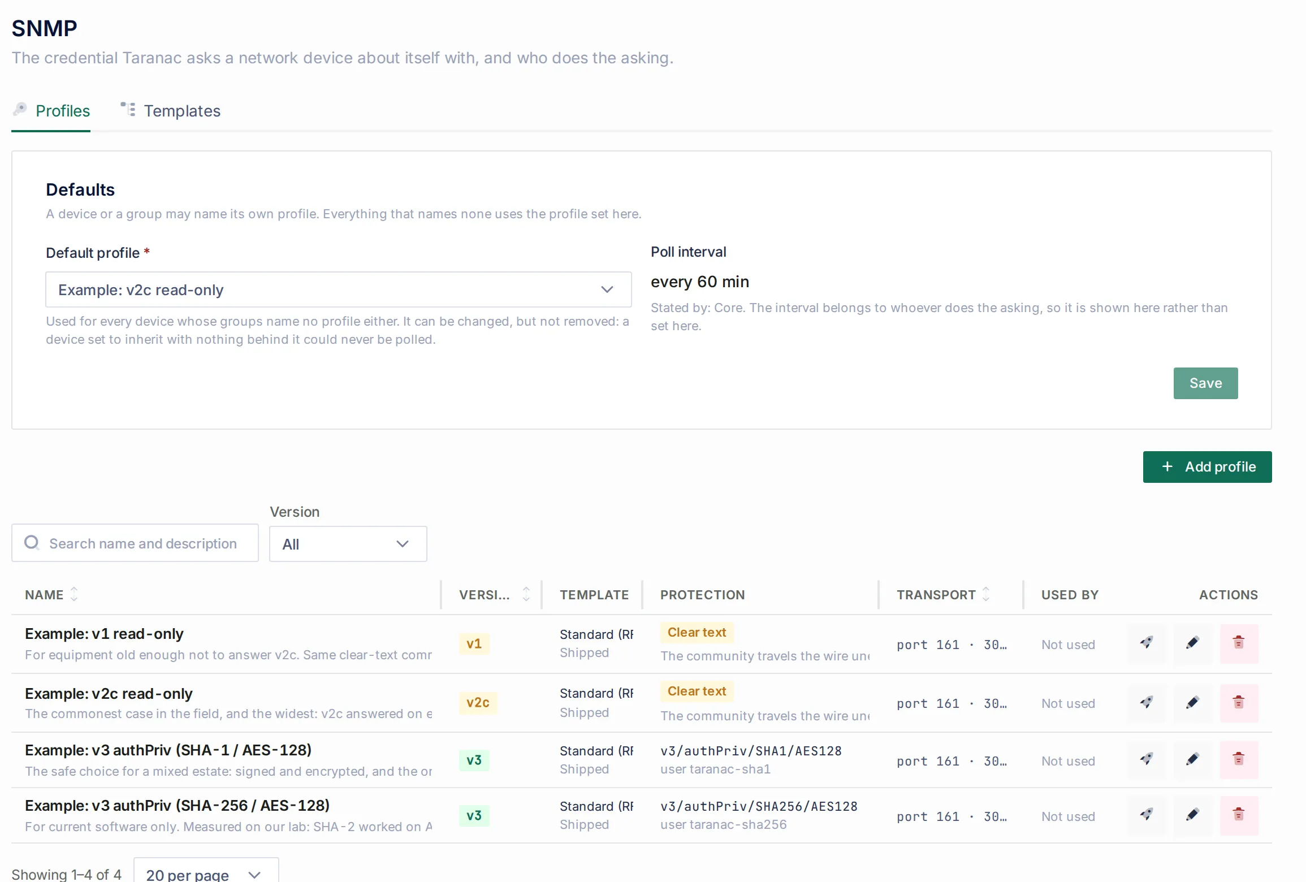This screenshot has height=882, width=1306.
Task: Click rocket test icon for Example: v1 read-only
Action: 1147,643
